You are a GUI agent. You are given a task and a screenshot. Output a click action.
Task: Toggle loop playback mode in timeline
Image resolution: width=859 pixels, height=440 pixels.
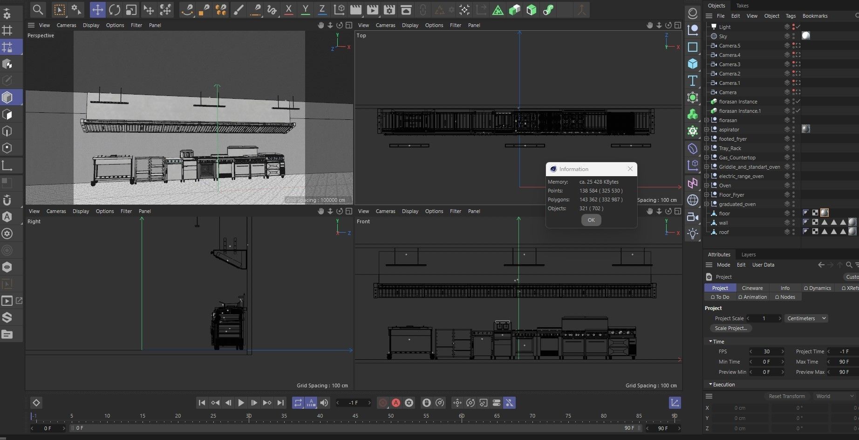click(x=298, y=403)
